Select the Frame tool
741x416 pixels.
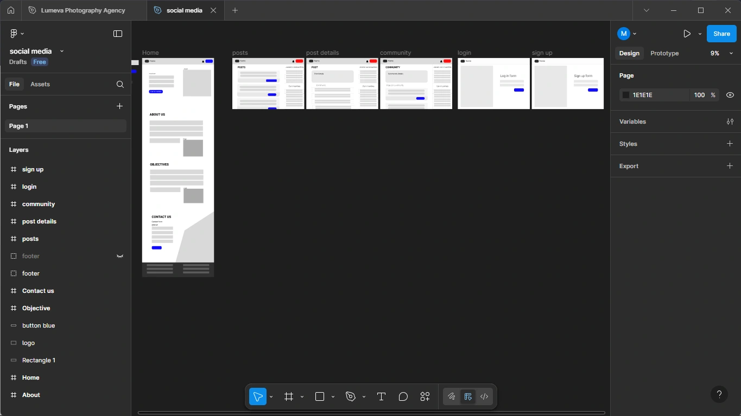click(x=289, y=396)
